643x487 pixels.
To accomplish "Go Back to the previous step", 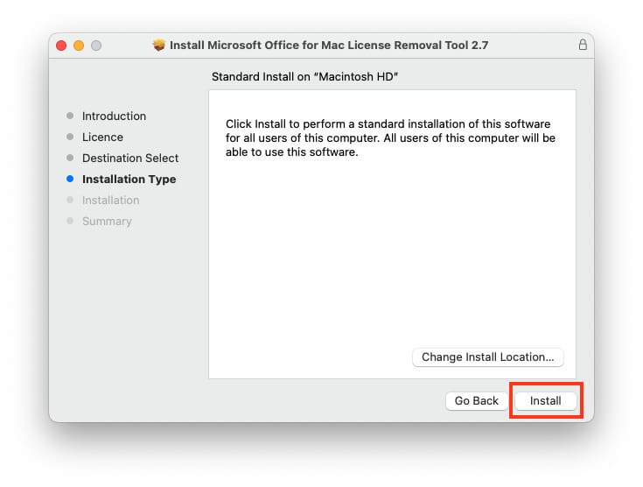I will tap(476, 401).
